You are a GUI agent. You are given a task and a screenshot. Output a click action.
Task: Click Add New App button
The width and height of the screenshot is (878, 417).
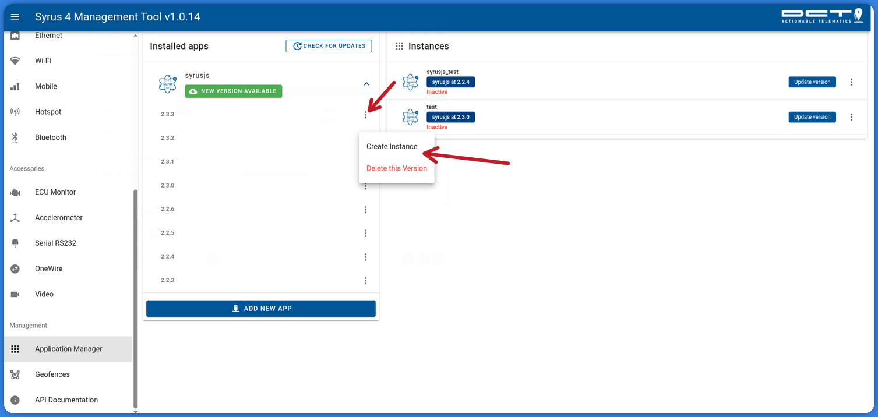261,309
